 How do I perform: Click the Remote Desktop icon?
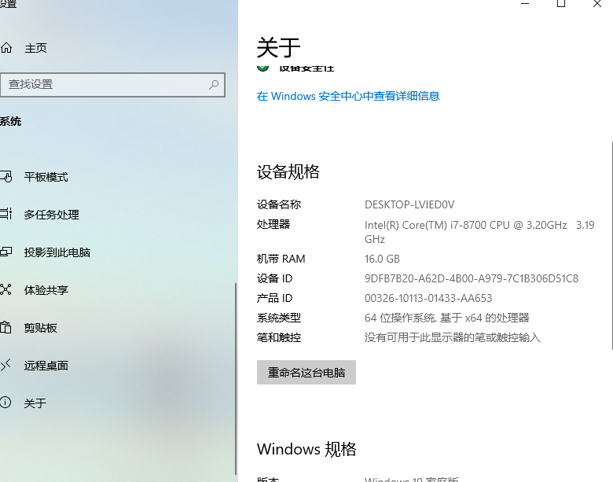click(6, 365)
